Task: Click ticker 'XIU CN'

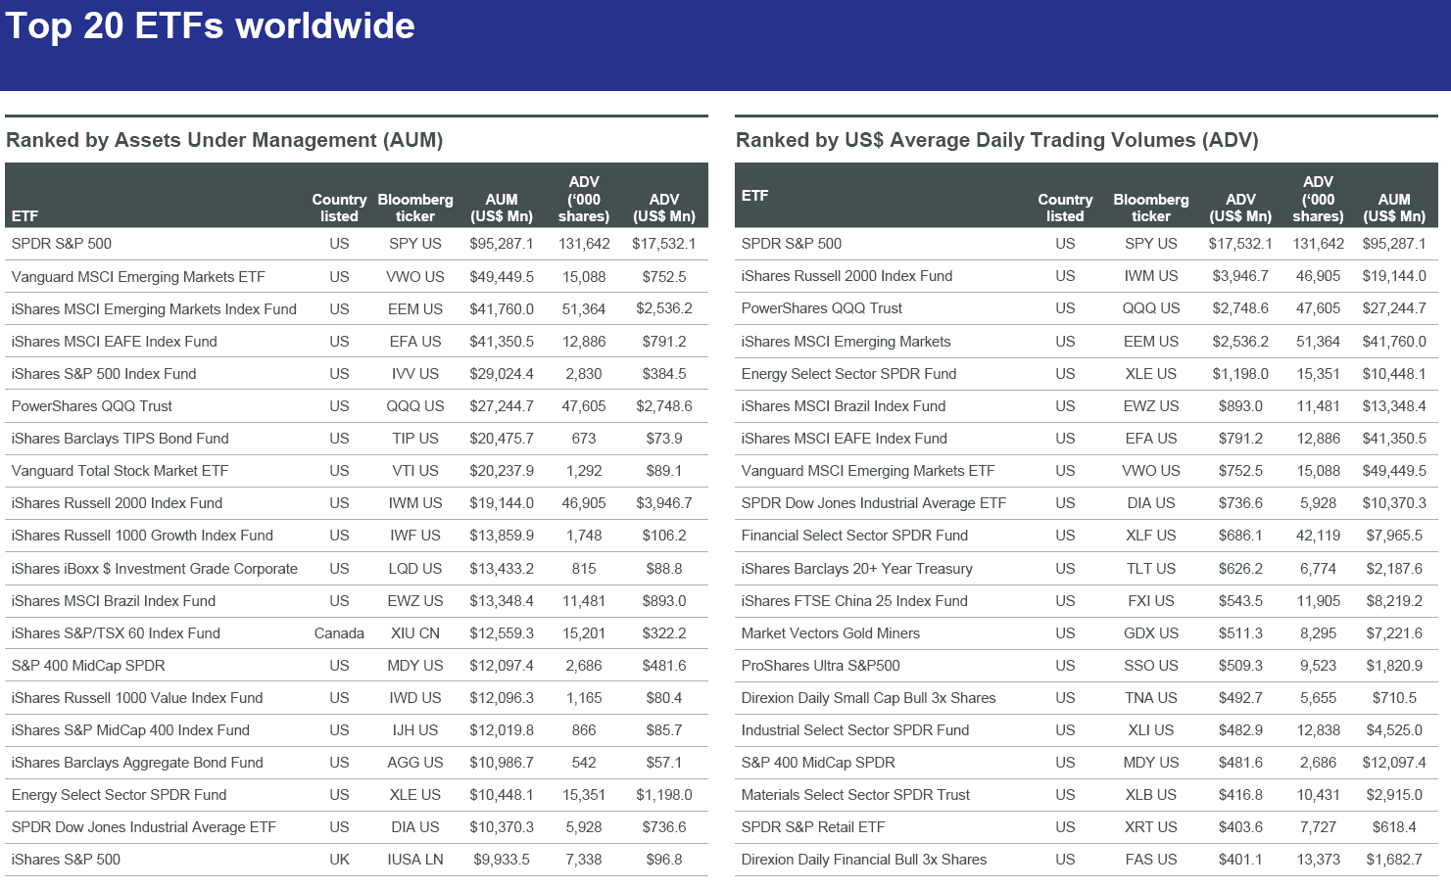Action: (415, 633)
